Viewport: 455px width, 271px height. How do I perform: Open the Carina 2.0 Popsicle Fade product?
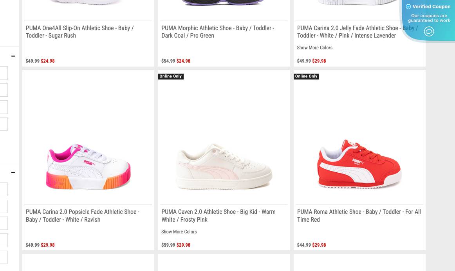coord(82,216)
